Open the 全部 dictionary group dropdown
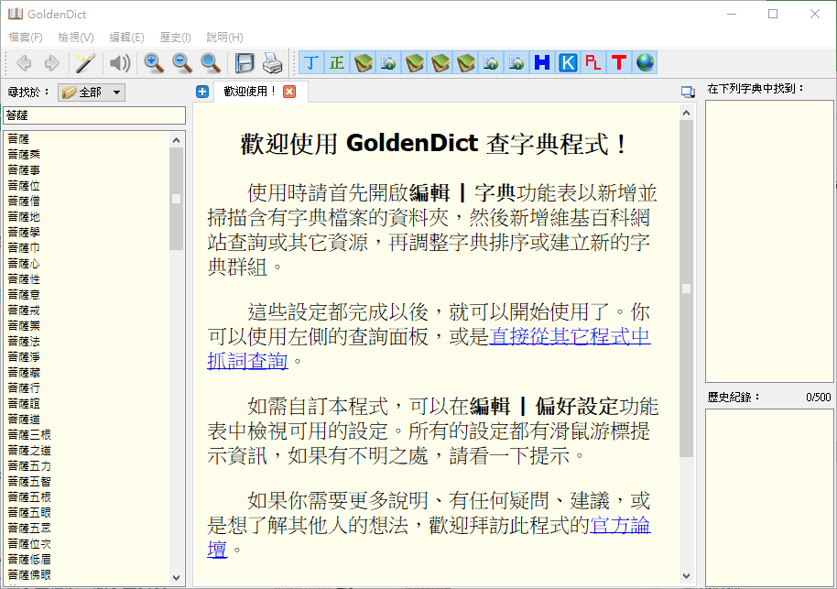 click(92, 93)
